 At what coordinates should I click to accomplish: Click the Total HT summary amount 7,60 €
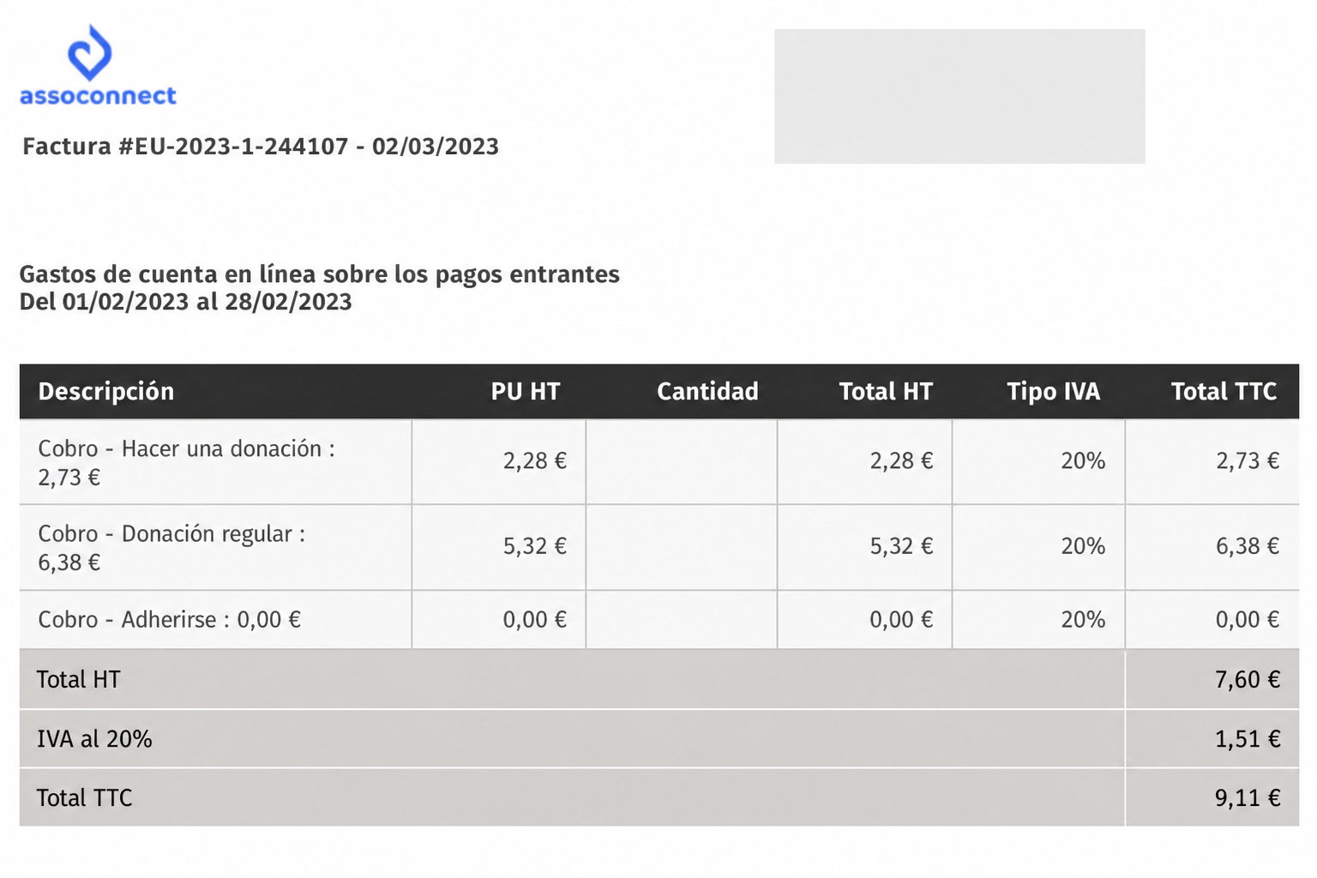[x=1248, y=680]
